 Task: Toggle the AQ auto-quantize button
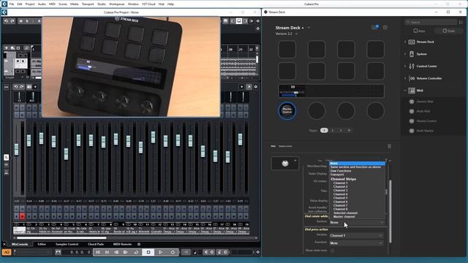coord(7,252)
